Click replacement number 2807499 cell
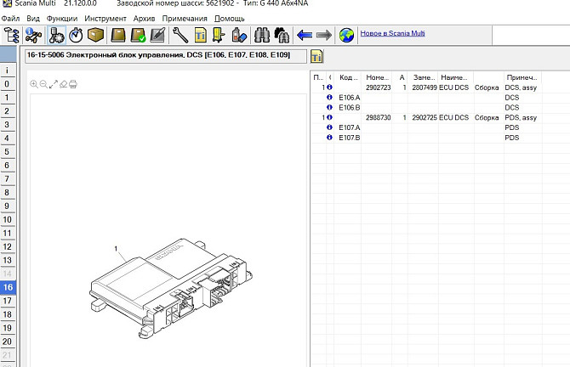The width and height of the screenshot is (570, 367). click(423, 88)
